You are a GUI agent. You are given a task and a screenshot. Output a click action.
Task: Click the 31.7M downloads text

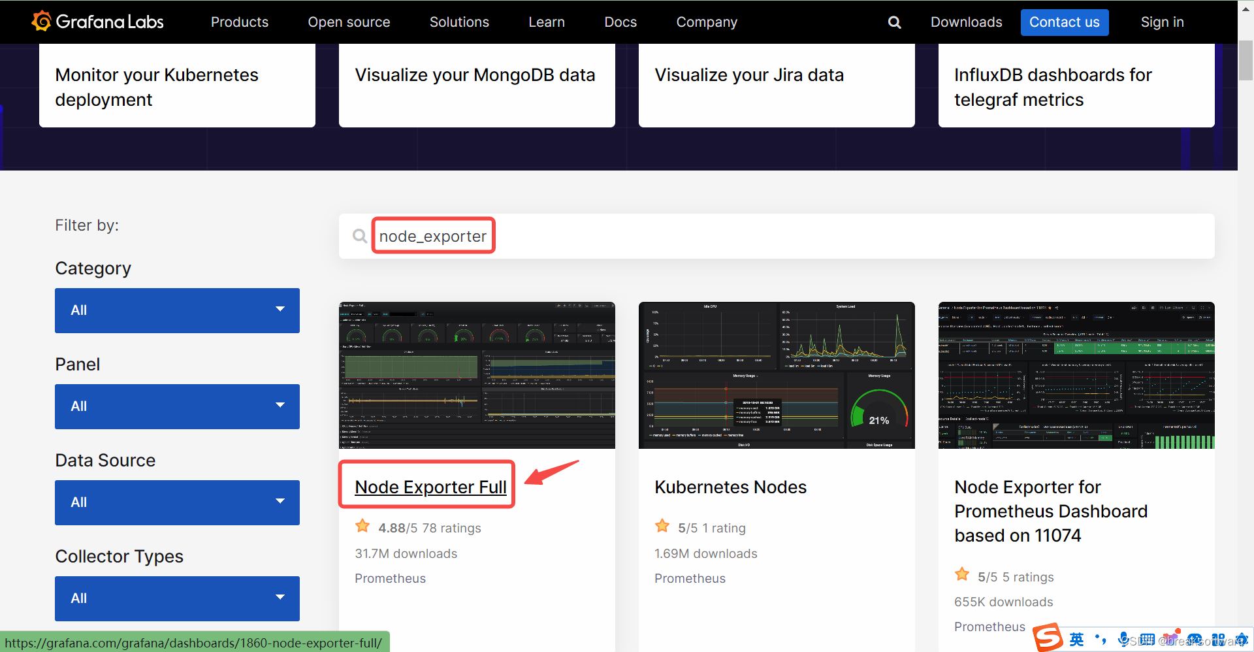pyautogui.click(x=406, y=553)
